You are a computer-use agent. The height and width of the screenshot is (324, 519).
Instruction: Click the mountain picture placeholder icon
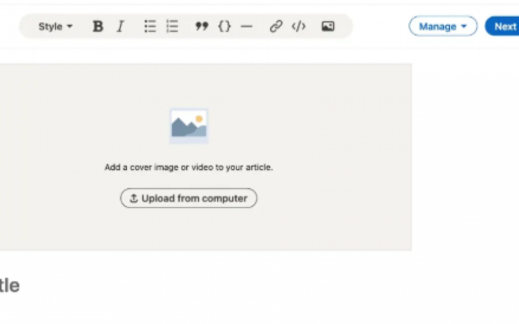tap(188, 126)
